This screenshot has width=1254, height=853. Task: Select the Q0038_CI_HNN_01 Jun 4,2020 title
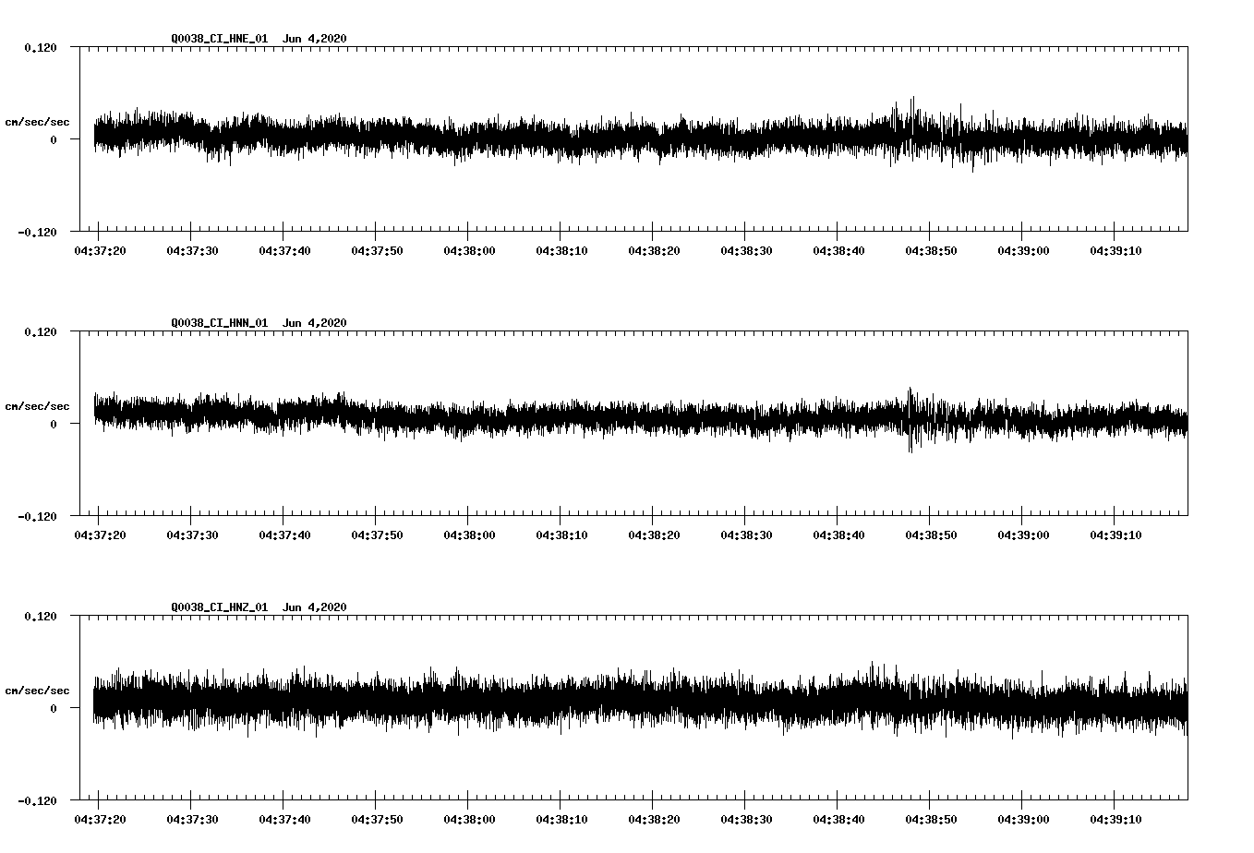[259, 322]
